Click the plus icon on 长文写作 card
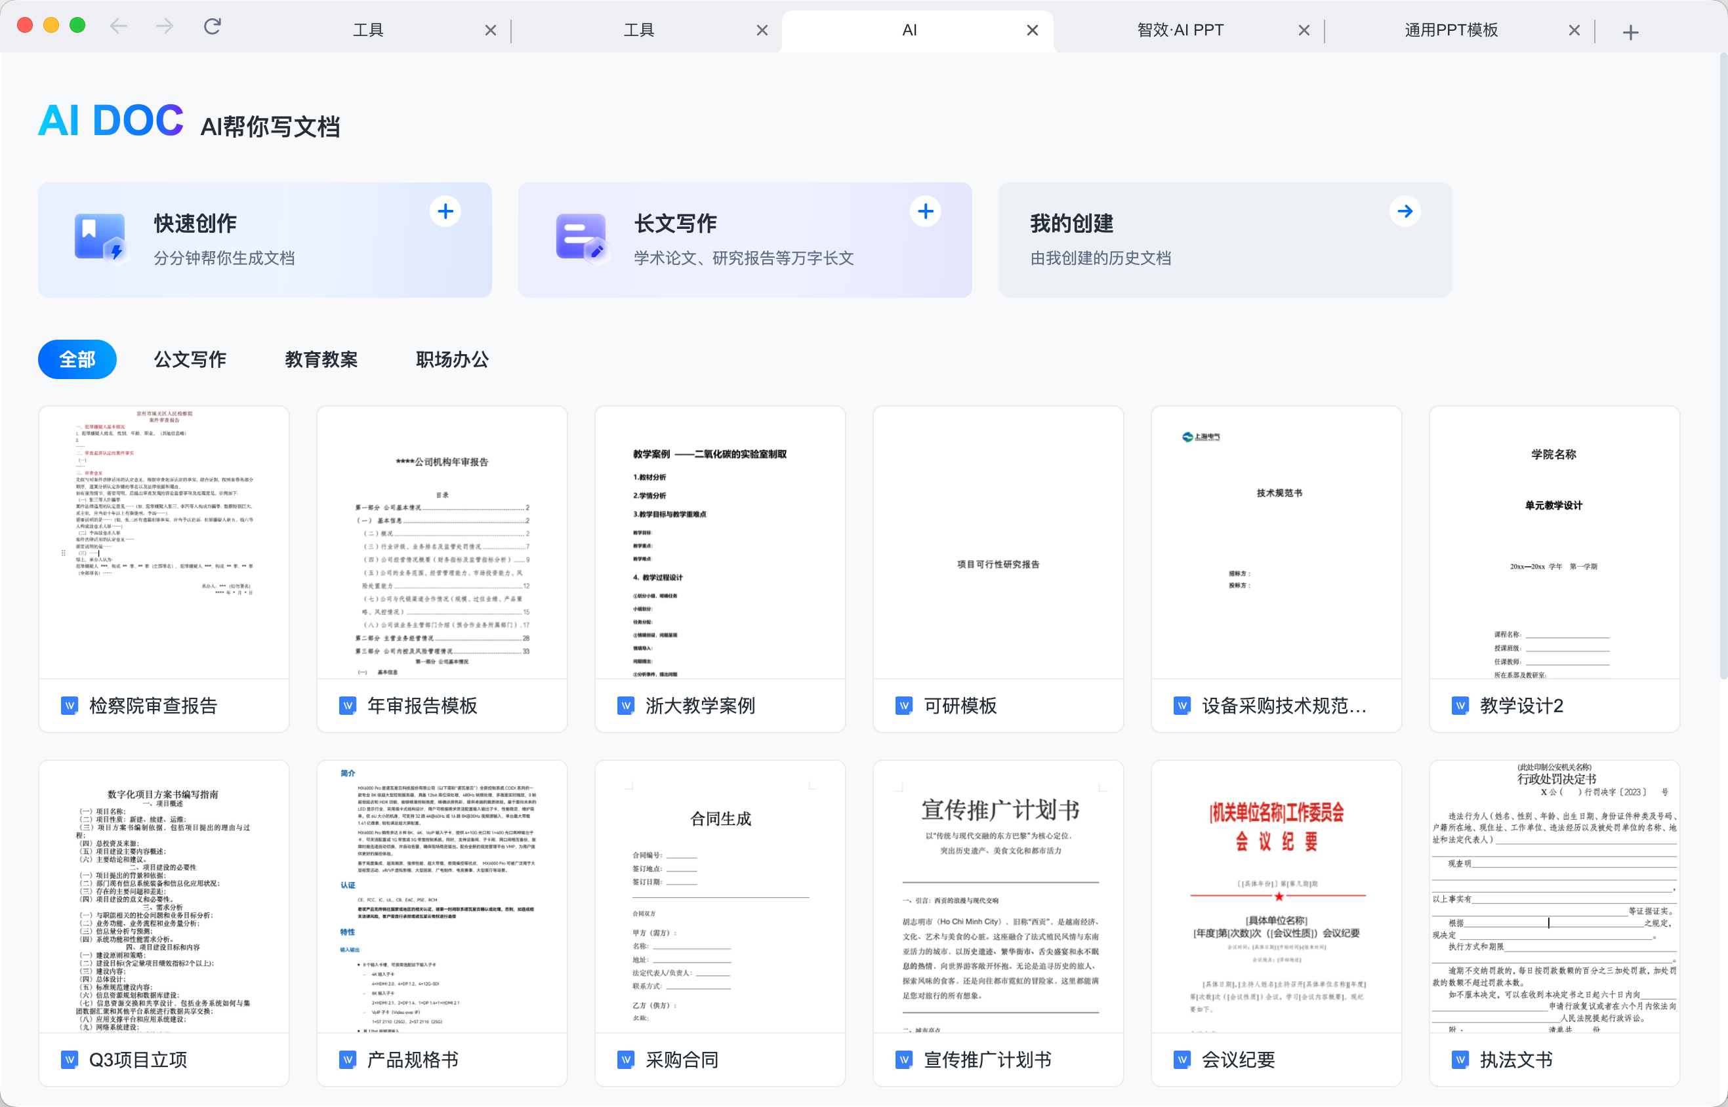Viewport: 1728px width, 1107px height. coord(926,211)
